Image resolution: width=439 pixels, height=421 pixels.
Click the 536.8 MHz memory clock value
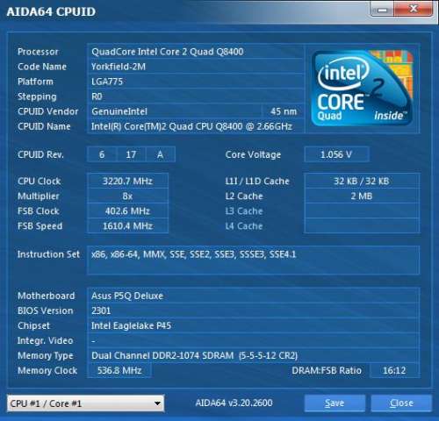(x=119, y=370)
